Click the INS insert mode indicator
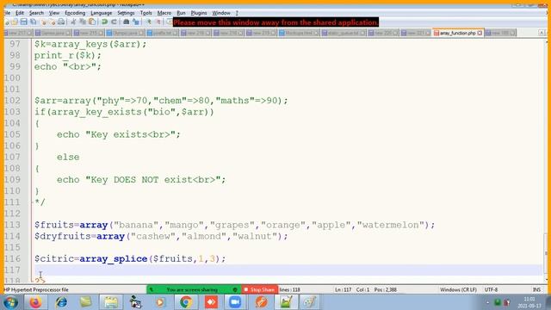Viewport: 551px width, 310px height. coord(536,289)
